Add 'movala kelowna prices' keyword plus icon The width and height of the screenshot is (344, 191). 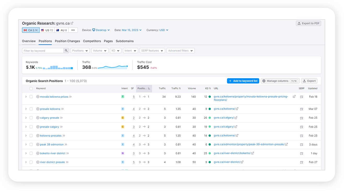(x=38, y=97)
